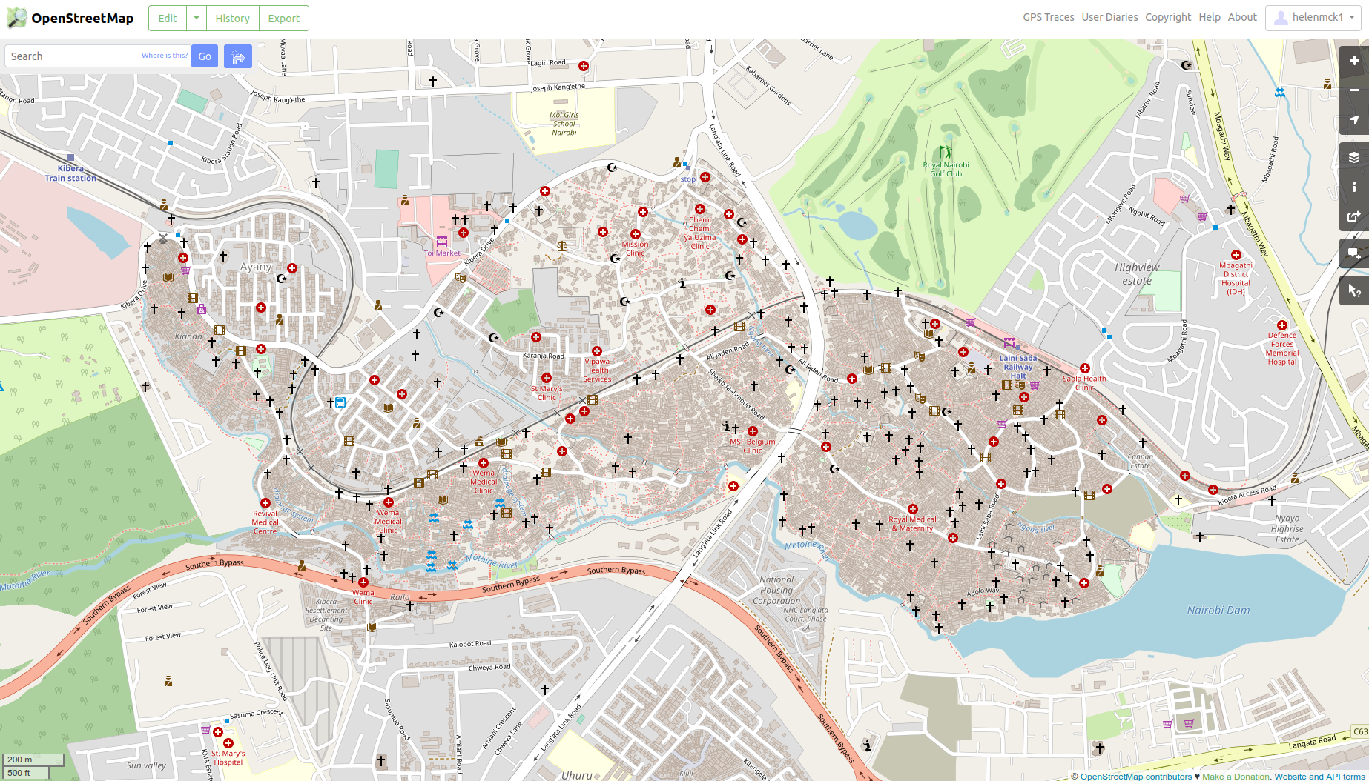Click the Kibera Train station square icon
The width and height of the screenshot is (1369, 781).
click(x=70, y=158)
